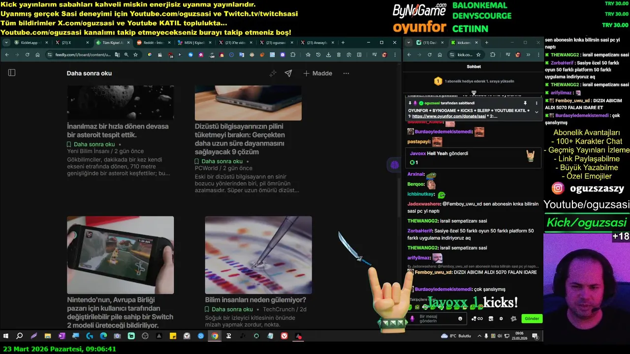630x354 pixels.
Task: Open options menu of the pinned message
Action: (536, 103)
